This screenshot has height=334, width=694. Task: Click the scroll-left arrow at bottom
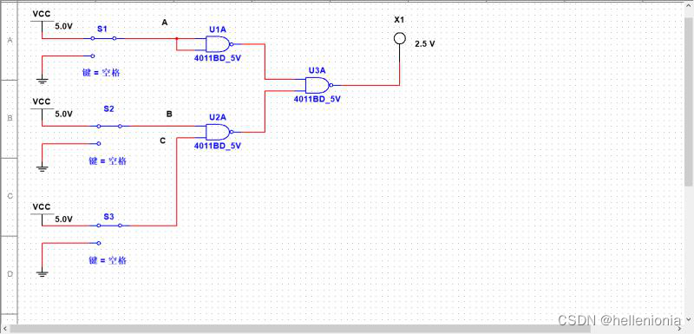[x=4, y=330]
